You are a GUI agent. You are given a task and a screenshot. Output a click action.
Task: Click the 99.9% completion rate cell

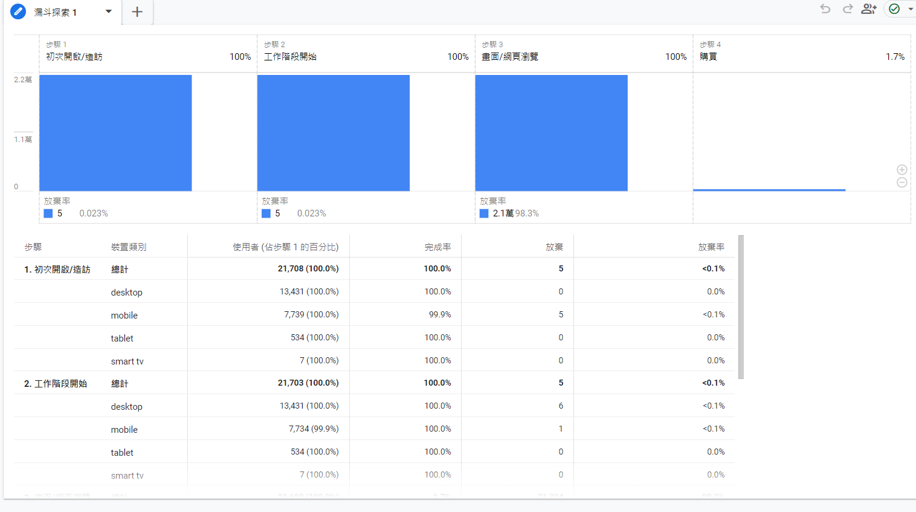point(440,314)
